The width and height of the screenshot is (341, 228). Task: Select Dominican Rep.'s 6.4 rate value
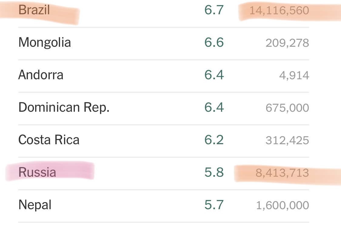pos(214,107)
